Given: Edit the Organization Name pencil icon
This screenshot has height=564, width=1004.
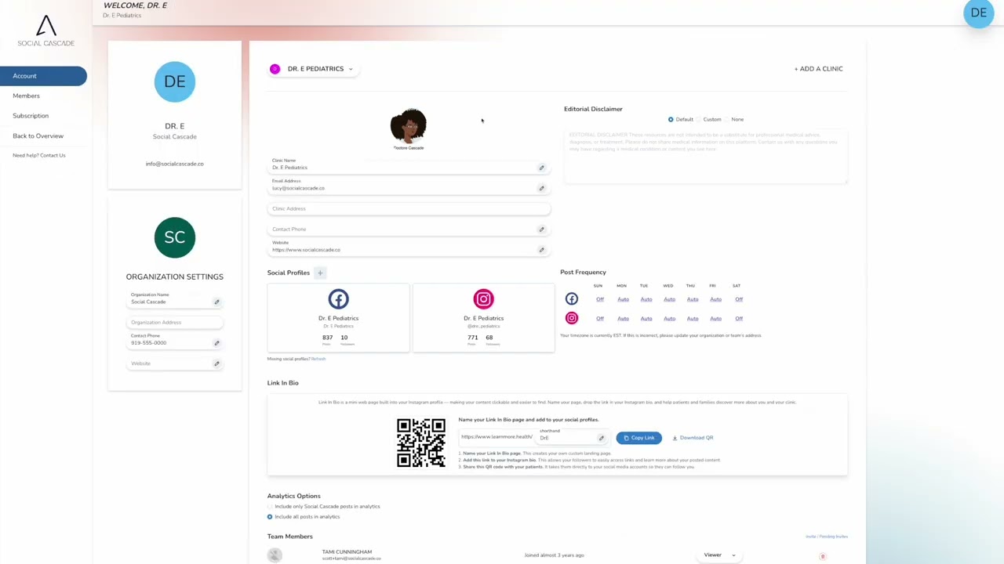Looking at the screenshot, I should tap(217, 302).
